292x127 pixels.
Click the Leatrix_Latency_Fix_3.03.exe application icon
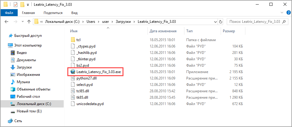coord(73,72)
